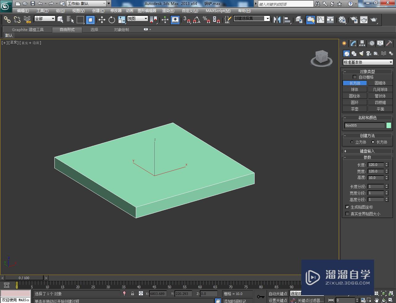Activate the Select Object arrow tool

[60, 20]
